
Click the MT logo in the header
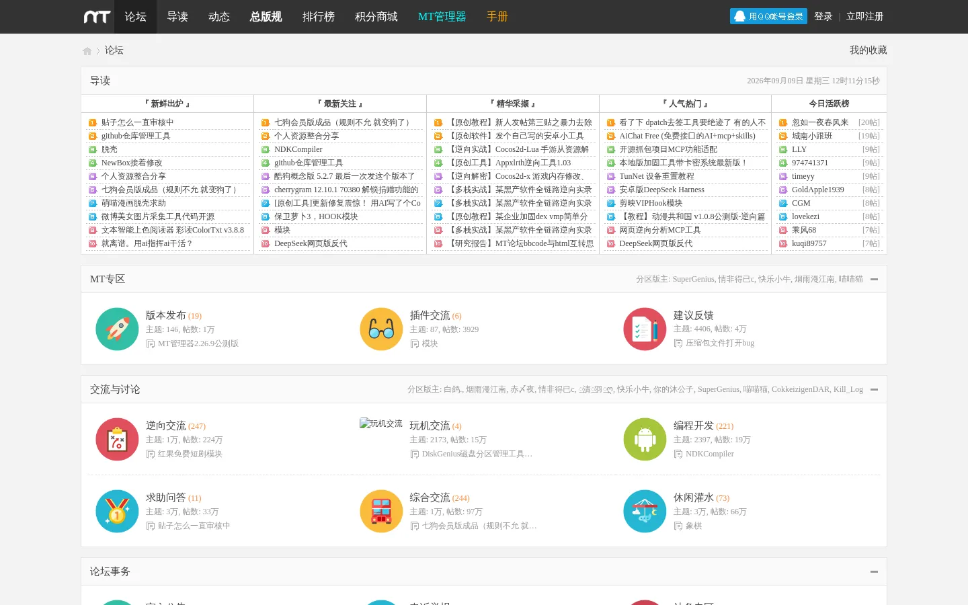(97, 17)
